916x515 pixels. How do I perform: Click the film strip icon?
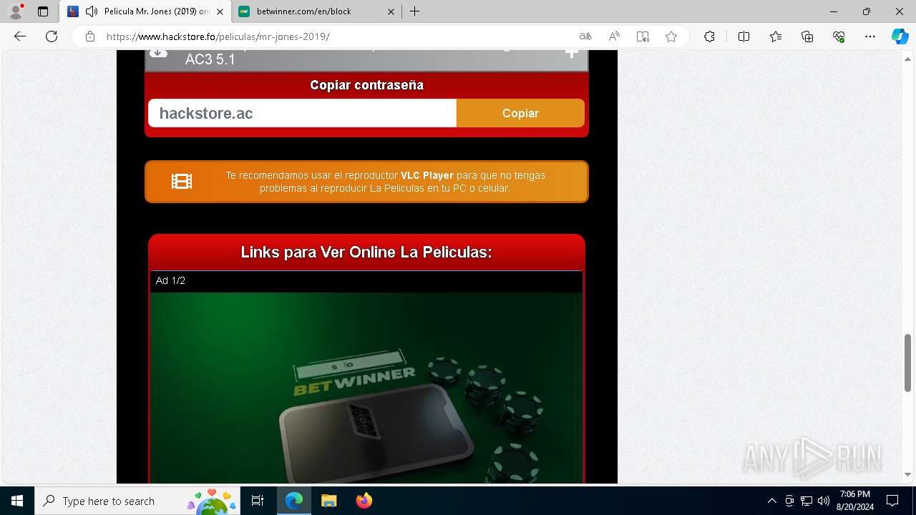pos(182,182)
